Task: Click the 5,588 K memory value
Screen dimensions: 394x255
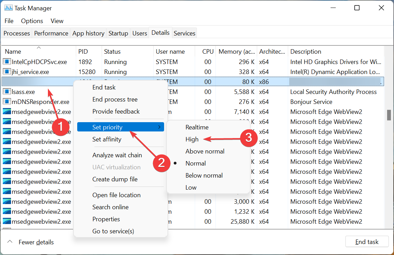Action: tap(244, 92)
